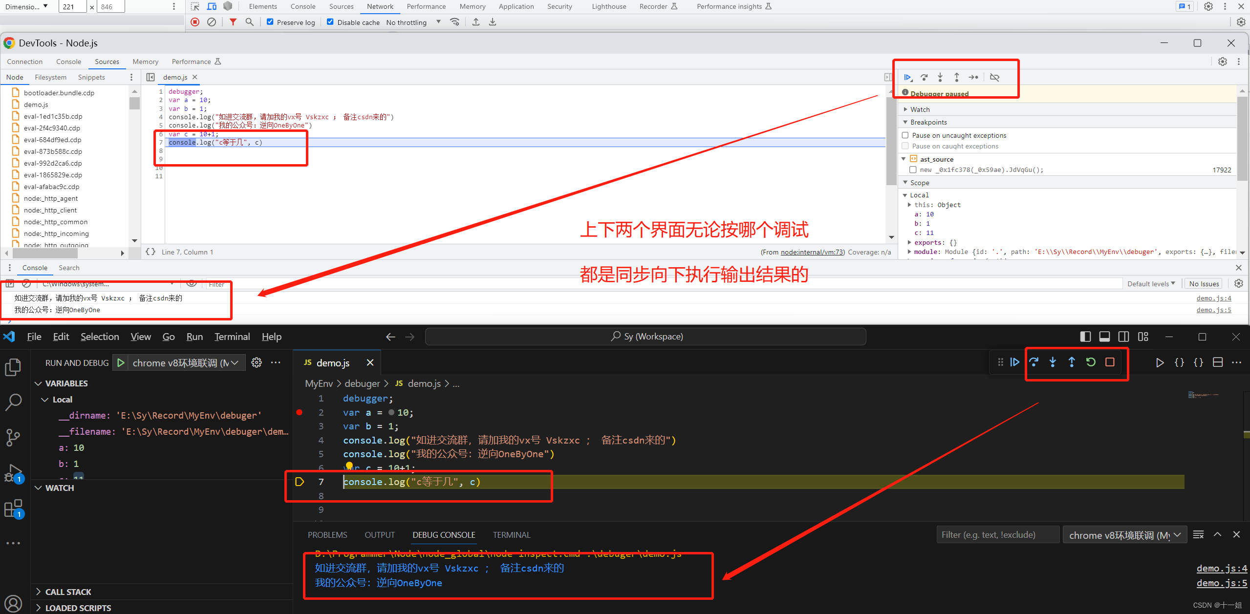The height and width of the screenshot is (614, 1250).
Task: Open the Dimensions dropdown in device toolbar
Action: coord(26,6)
